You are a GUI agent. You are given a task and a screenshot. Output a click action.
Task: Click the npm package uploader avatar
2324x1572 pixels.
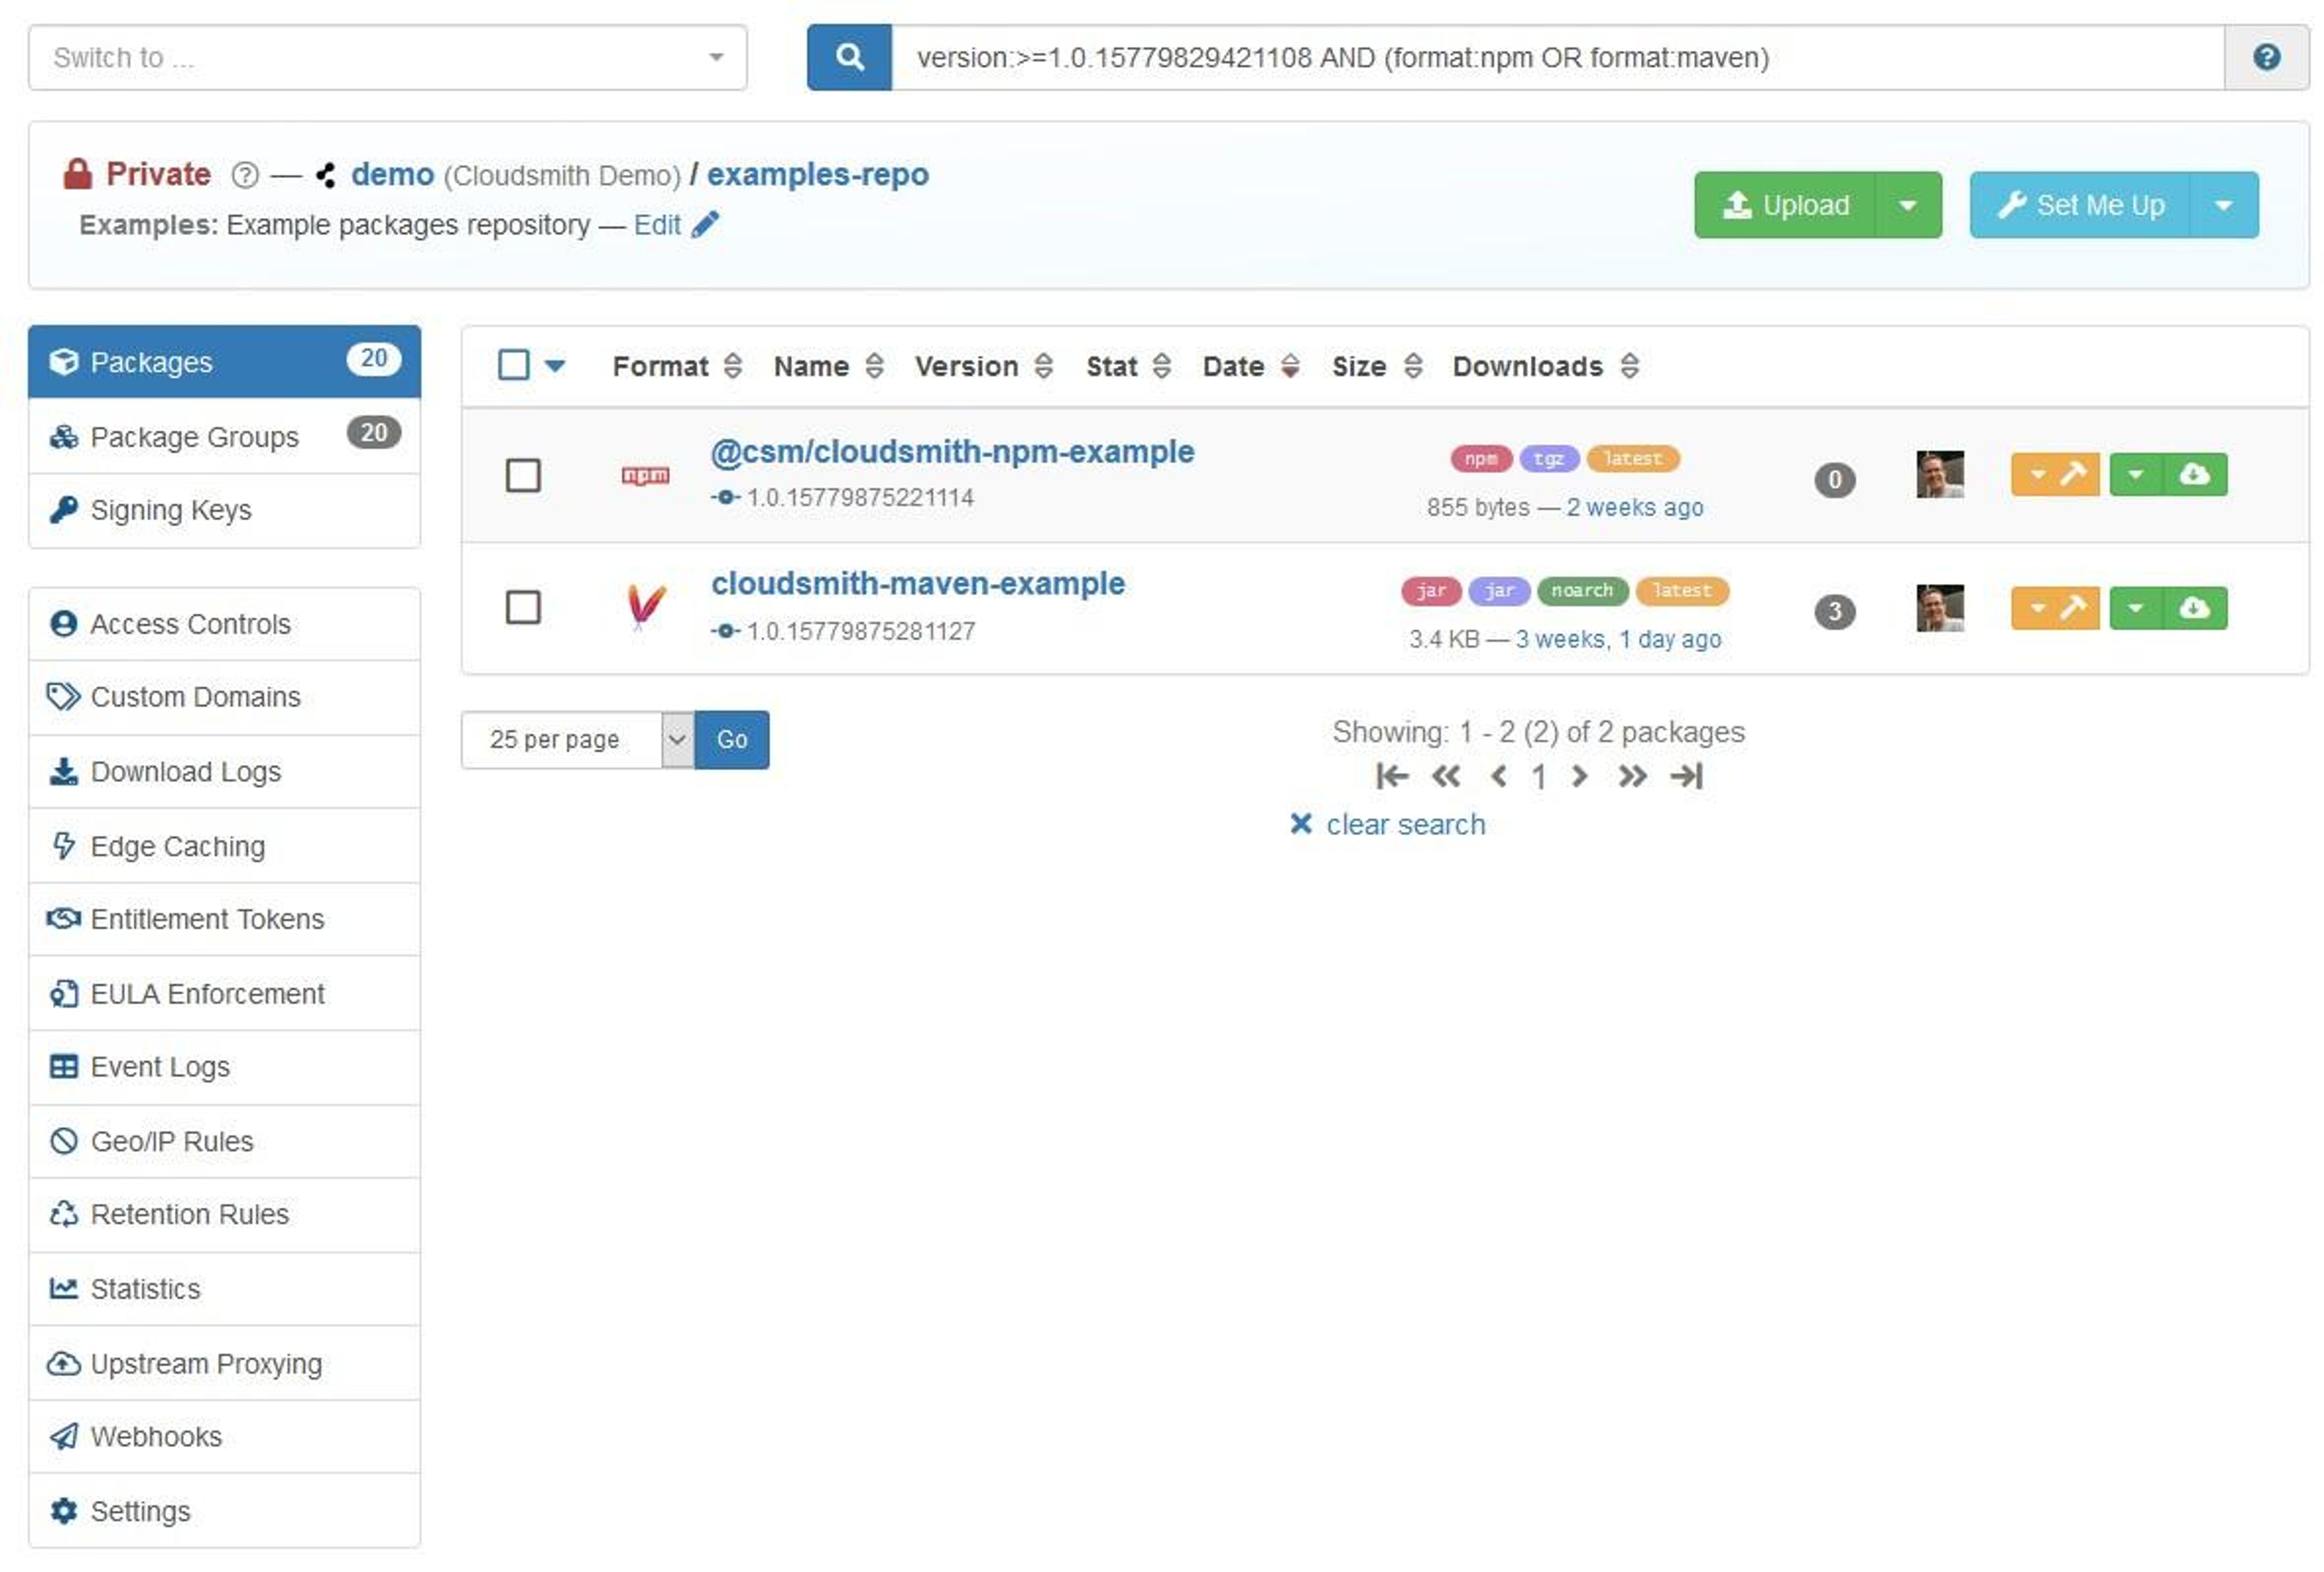tap(1939, 475)
